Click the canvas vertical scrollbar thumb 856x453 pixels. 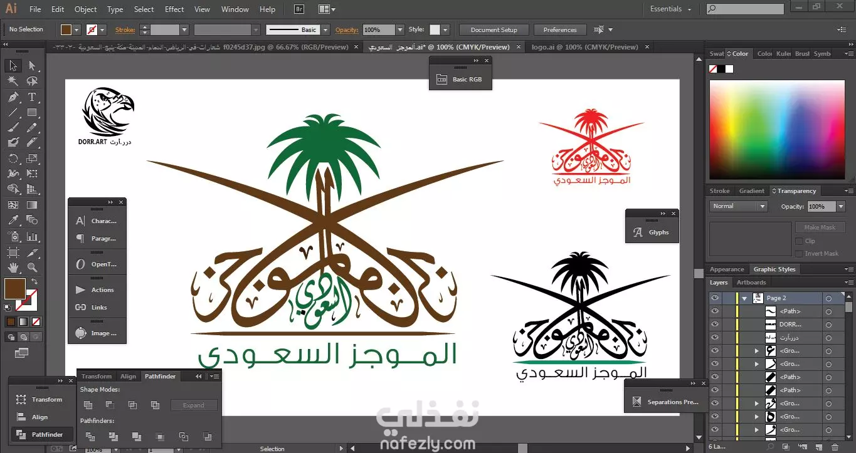pos(699,273)
